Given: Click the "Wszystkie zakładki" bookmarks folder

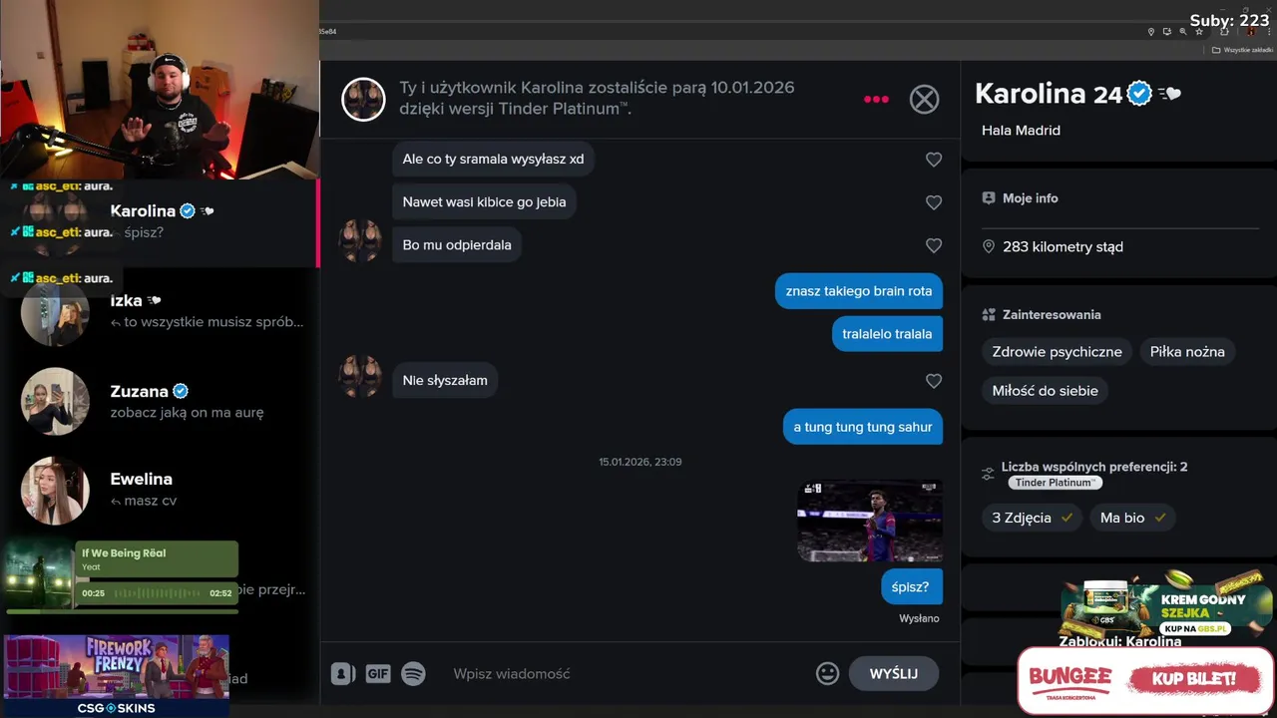Looking at the screenshot, I should (x=1243, y=50).
